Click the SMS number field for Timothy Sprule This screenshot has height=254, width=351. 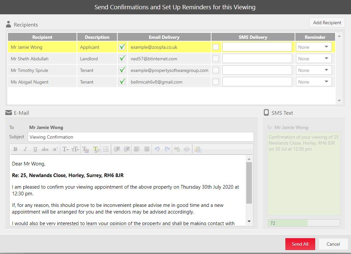(x=257, y=70)
